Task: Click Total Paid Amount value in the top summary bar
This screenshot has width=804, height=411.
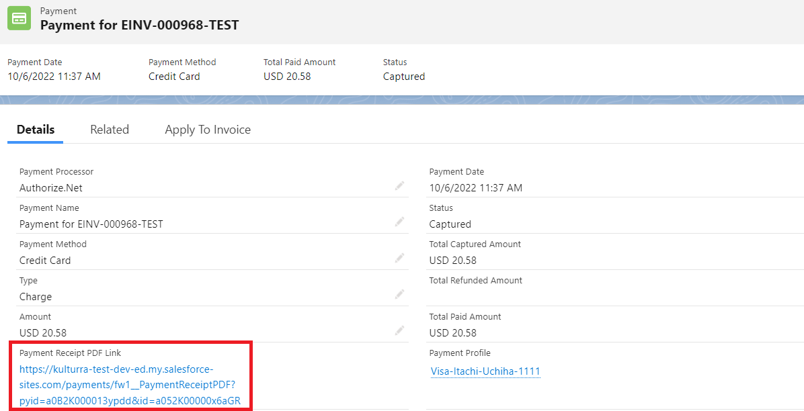Action: 287,77
